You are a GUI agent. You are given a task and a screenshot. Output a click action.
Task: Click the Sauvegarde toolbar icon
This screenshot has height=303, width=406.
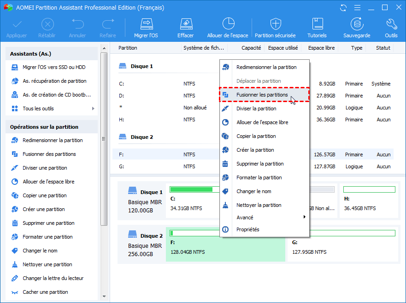[357, 24]
